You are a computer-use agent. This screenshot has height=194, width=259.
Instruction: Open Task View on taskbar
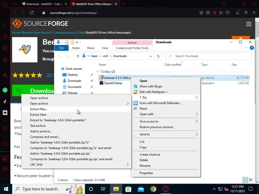(x=103, y=189)
